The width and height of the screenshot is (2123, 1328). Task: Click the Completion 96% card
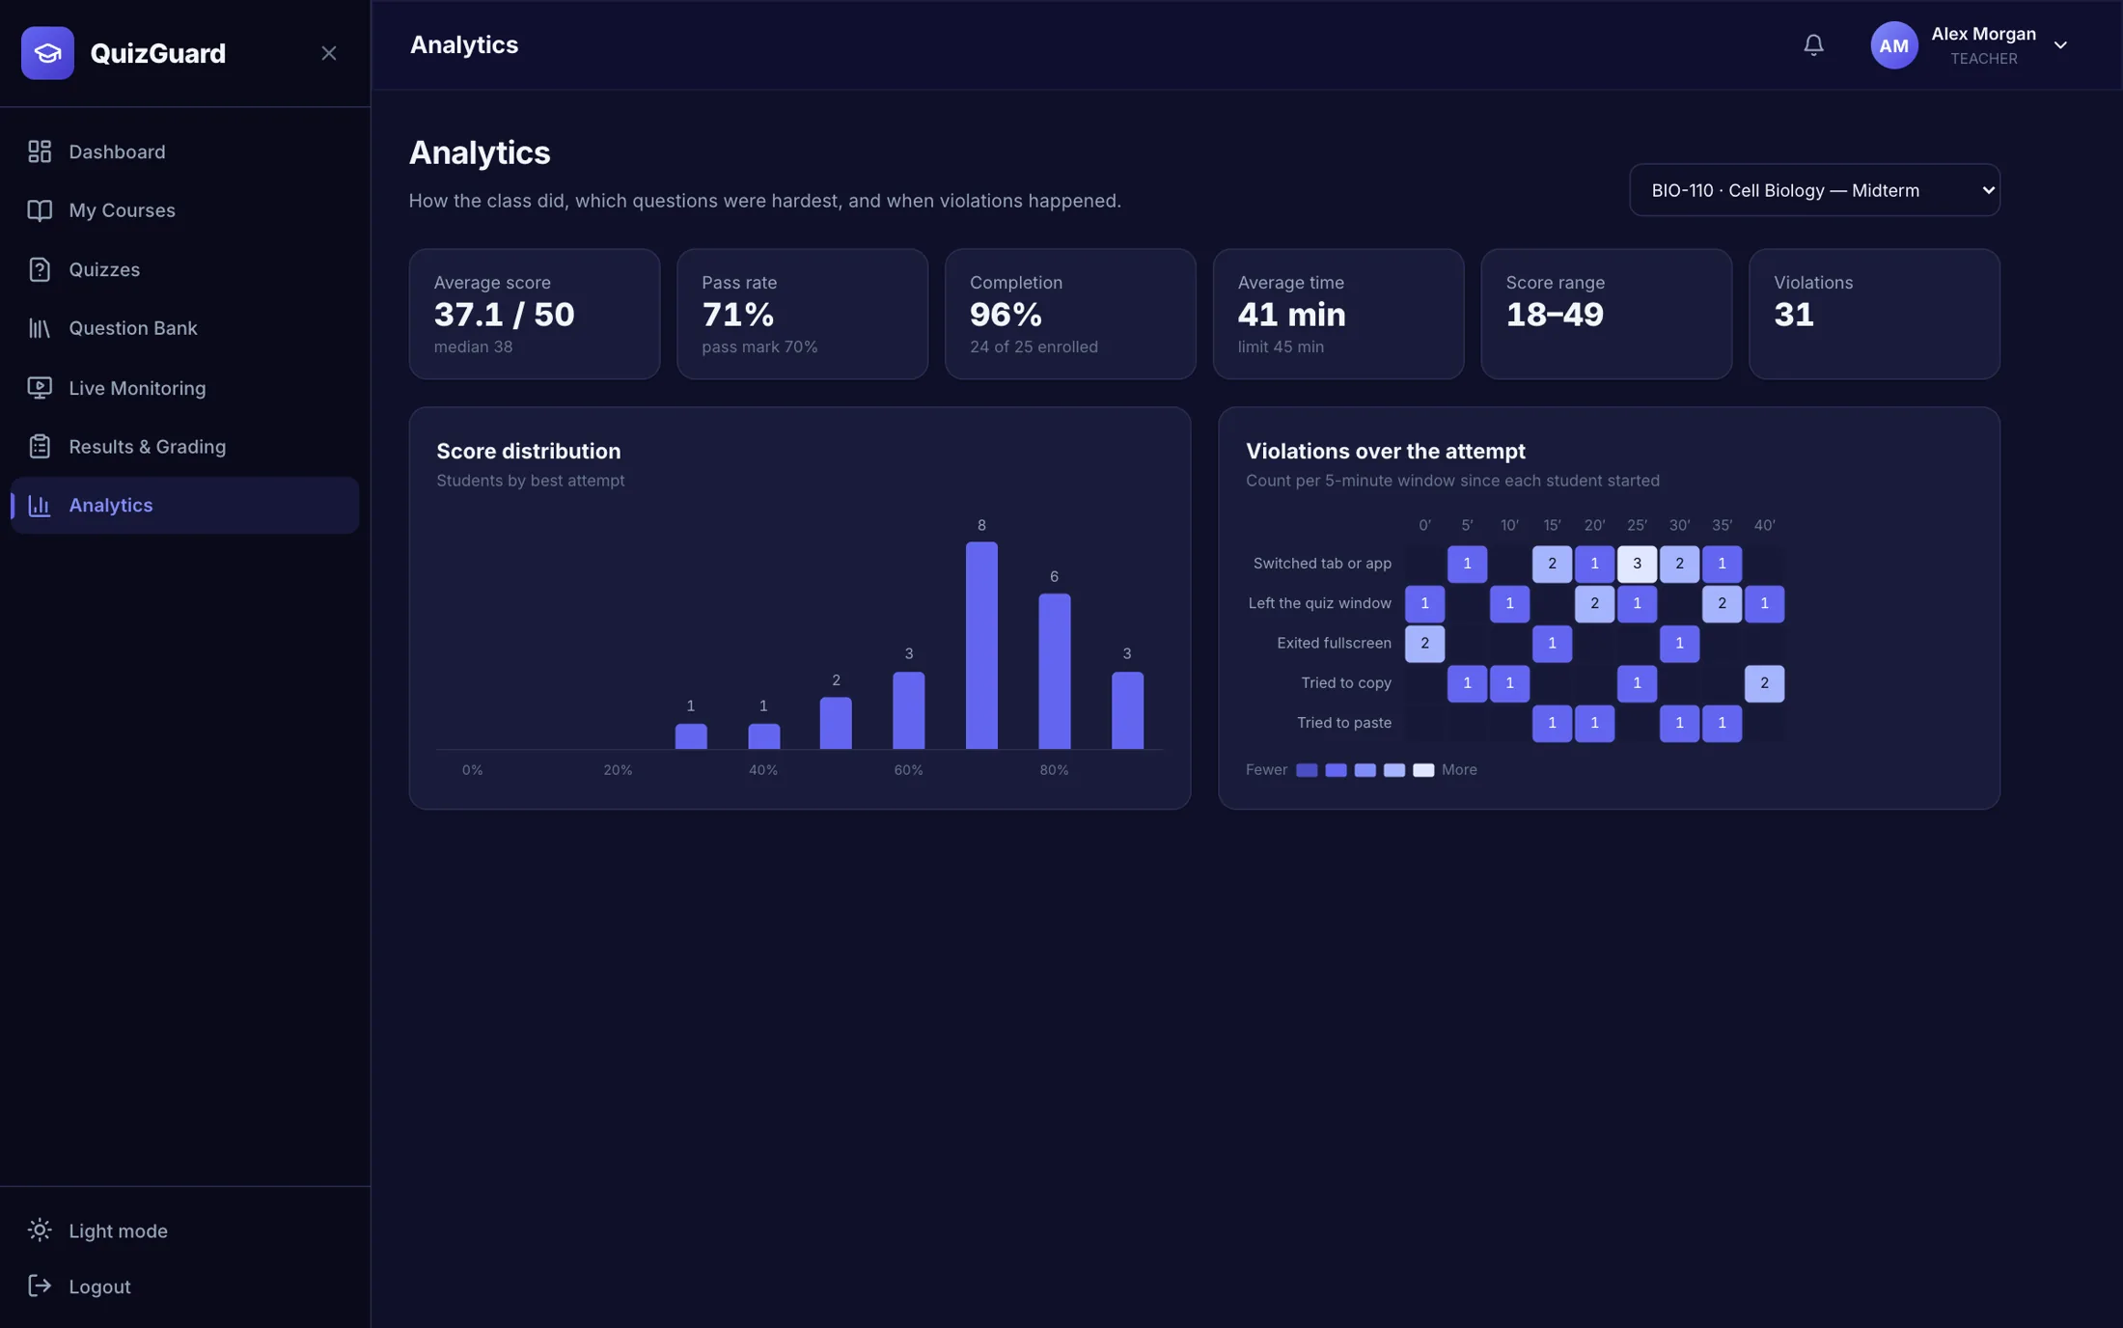[x=1070, y=314]
